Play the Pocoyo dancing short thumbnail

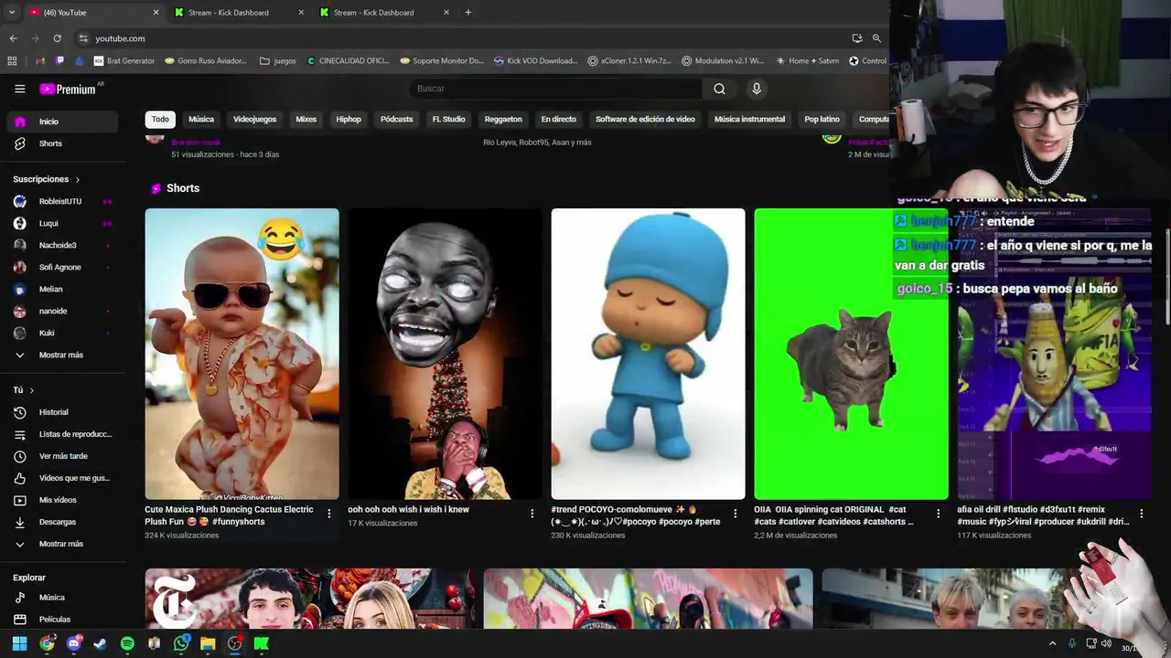(648, 354)
